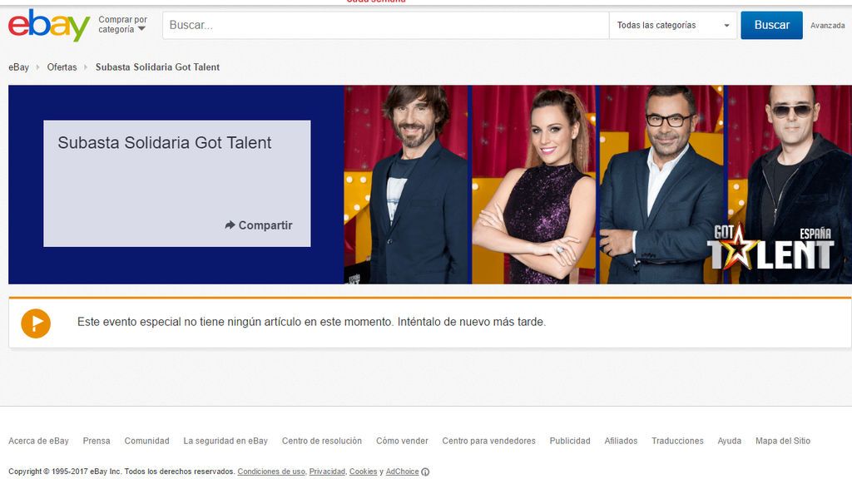
Task: Open Condiciones de uso link
Action: pyautogui.click(x=271, y=472)
